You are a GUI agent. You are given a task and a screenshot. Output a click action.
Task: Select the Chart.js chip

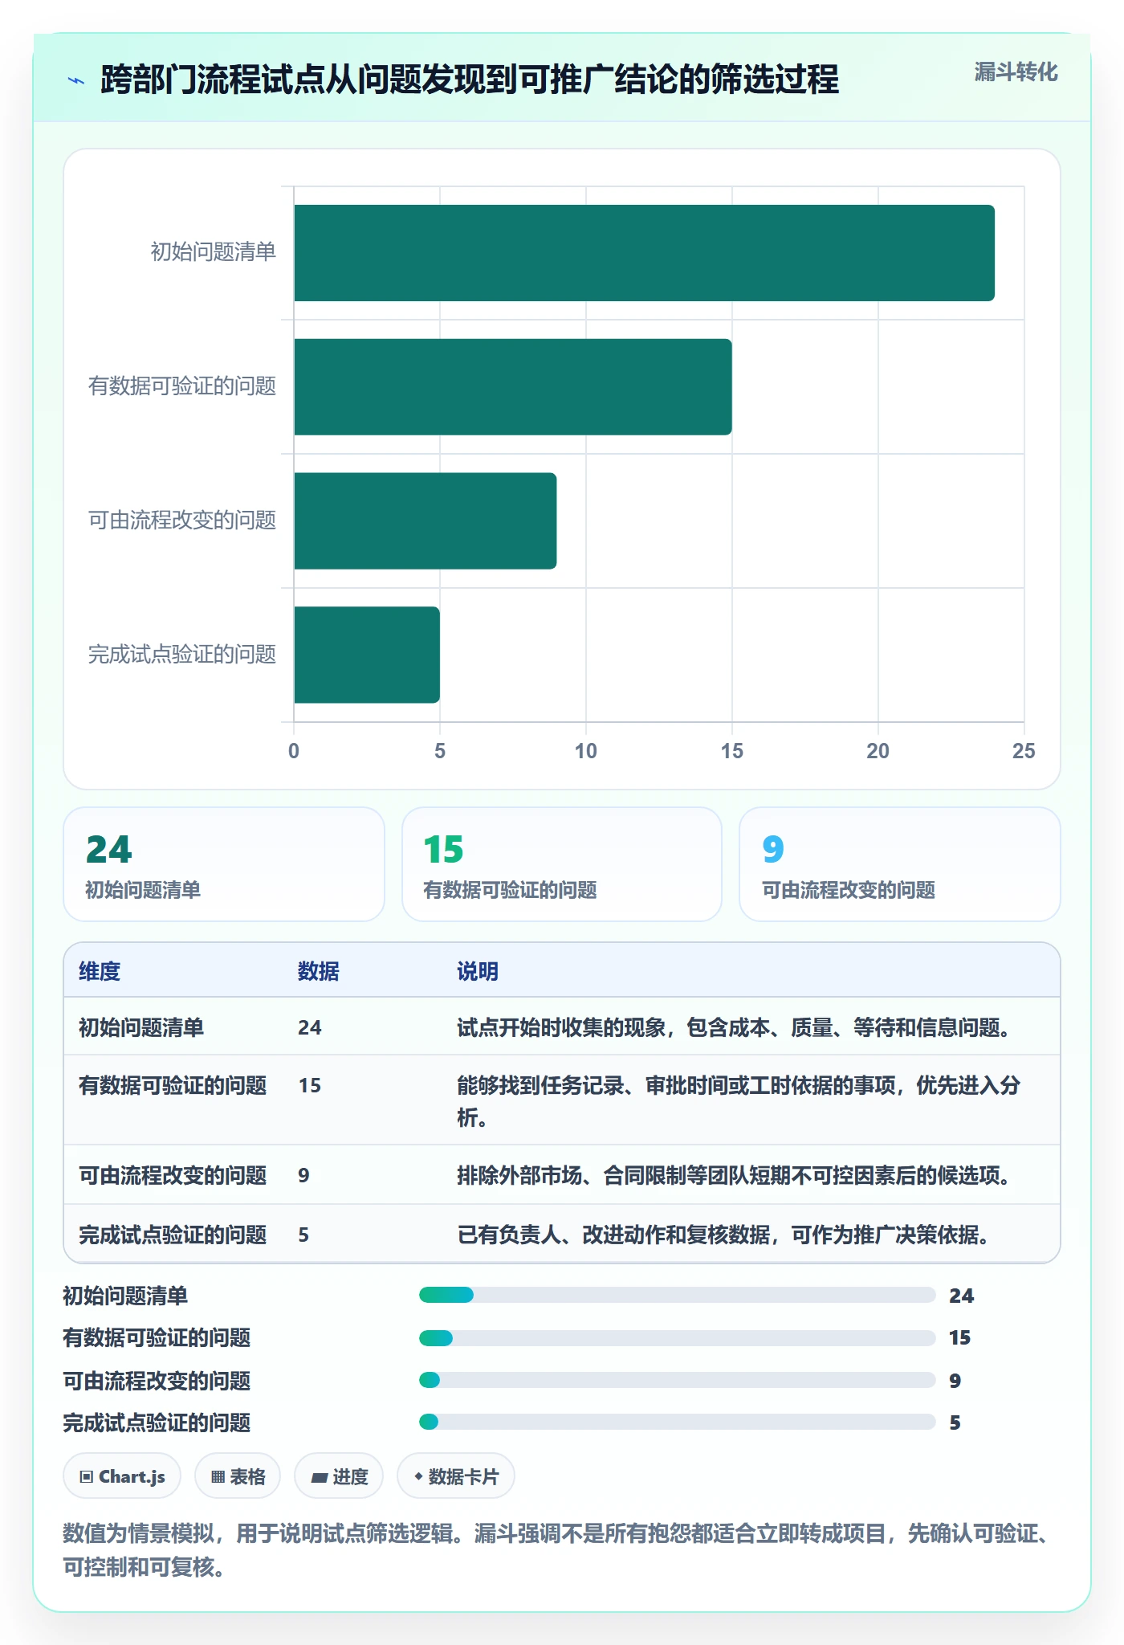(x=122, y=1476)
